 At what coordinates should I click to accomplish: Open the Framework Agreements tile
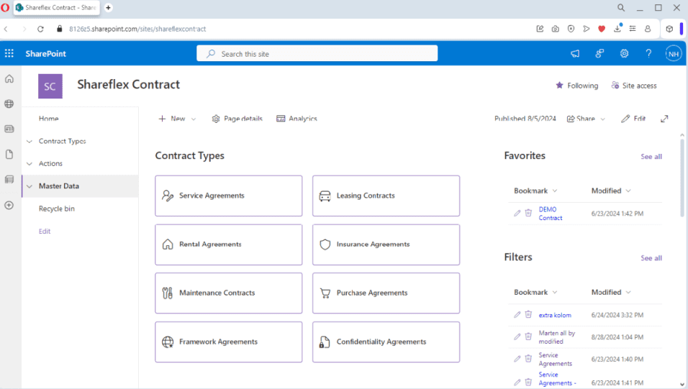click(x=229, y=342)
